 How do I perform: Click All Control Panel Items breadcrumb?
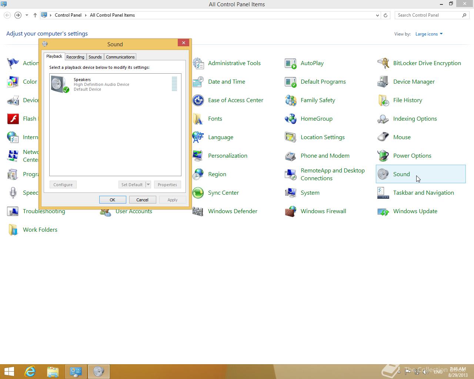[112, 15]
